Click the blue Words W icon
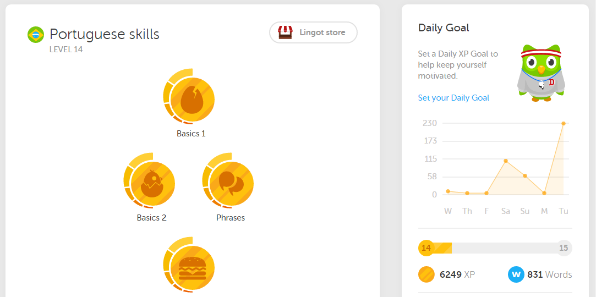 (x=516, y=274)
